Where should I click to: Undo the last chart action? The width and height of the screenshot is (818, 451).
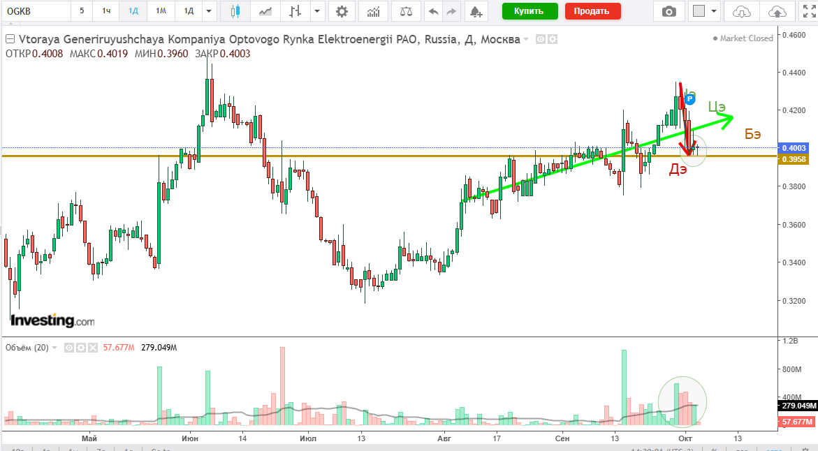[433, 11]
